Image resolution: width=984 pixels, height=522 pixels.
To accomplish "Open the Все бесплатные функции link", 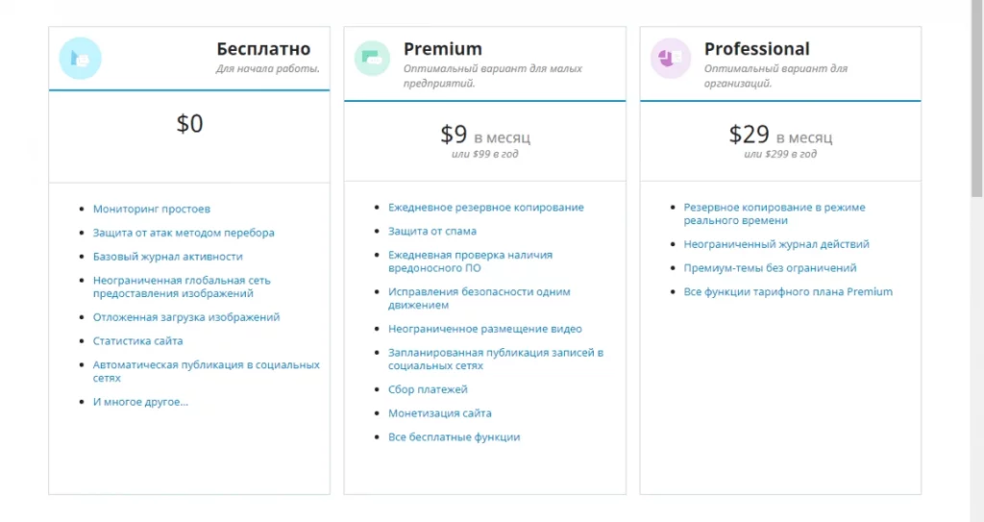I will tap(454, 437).
